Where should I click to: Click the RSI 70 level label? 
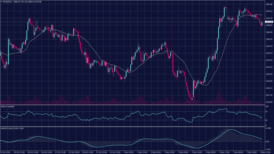(267, 112)
